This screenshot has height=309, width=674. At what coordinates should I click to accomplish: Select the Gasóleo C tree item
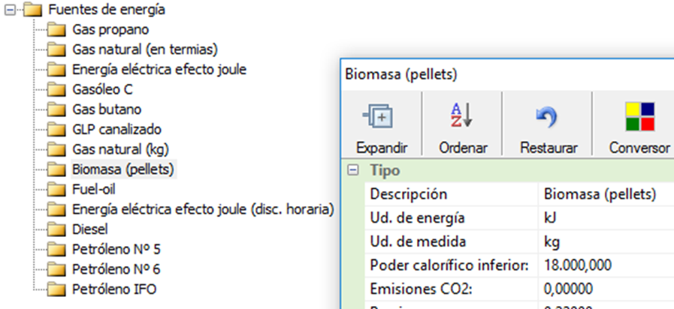[102, 89]
